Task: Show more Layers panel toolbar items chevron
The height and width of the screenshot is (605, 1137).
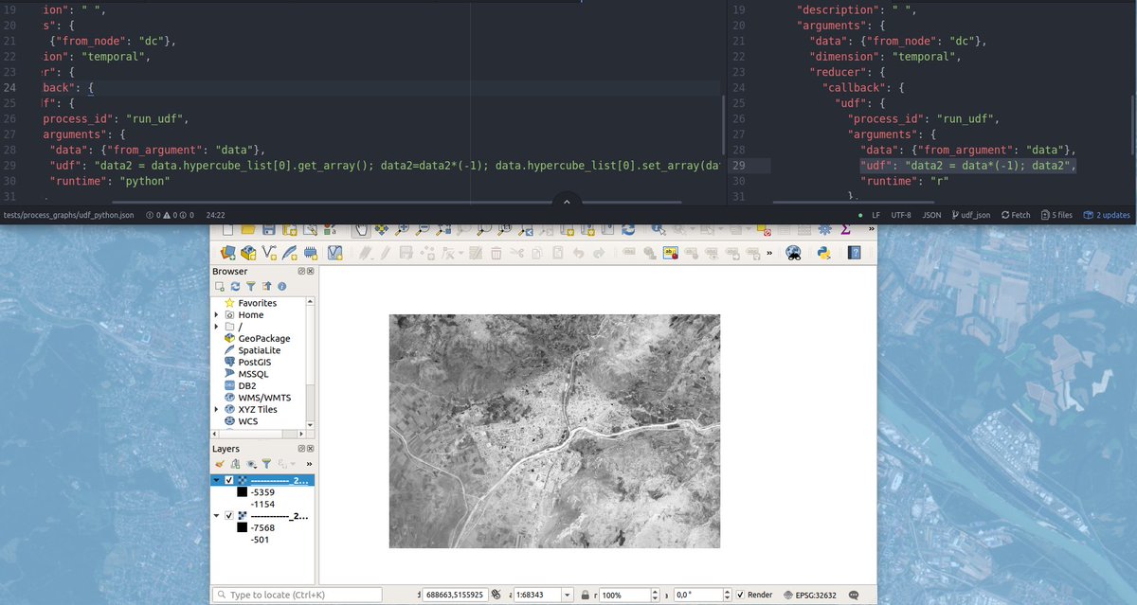Action: [x=309, y=464]
